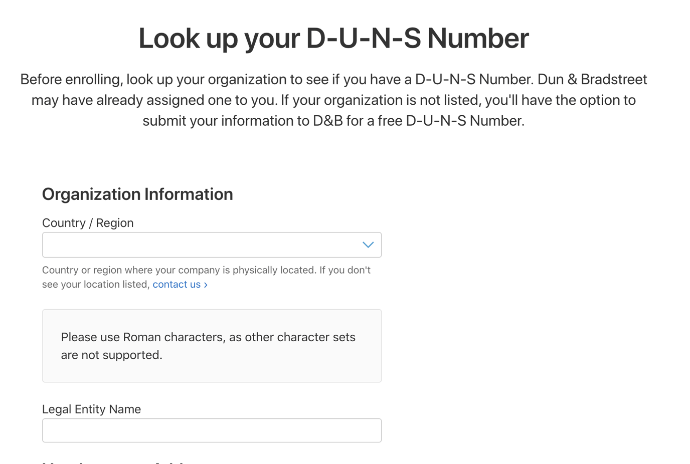This screenshot has width=690, height=464.
Task: Click the blue chevron in Country field
Action: click(368, 245)
